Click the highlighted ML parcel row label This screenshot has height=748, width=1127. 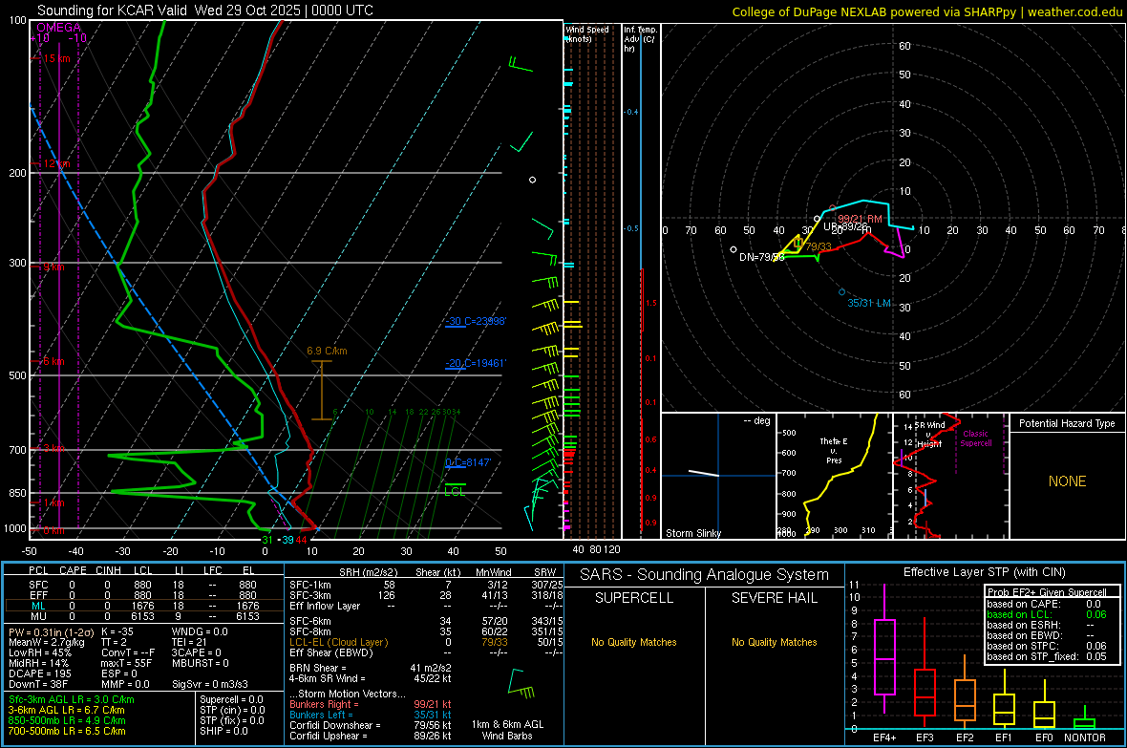(x=39, y=606)
